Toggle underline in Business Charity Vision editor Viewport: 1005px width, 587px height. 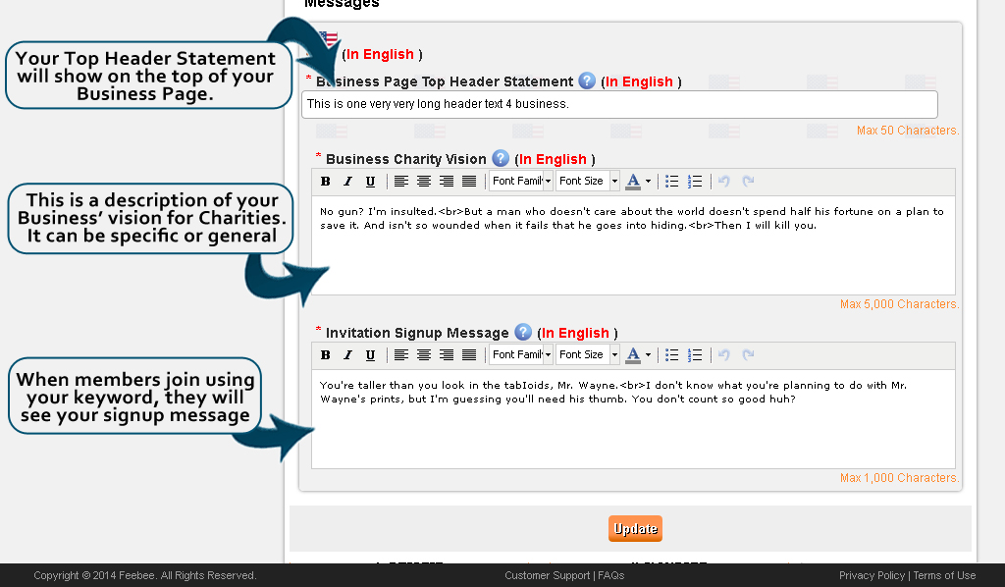pyautogui.click(x=370, y=182)
